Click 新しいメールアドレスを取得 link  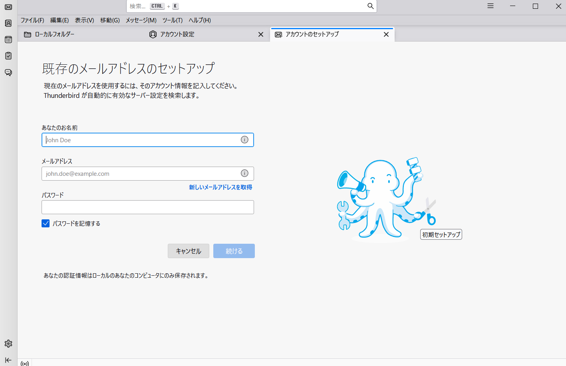coord(220,187)
